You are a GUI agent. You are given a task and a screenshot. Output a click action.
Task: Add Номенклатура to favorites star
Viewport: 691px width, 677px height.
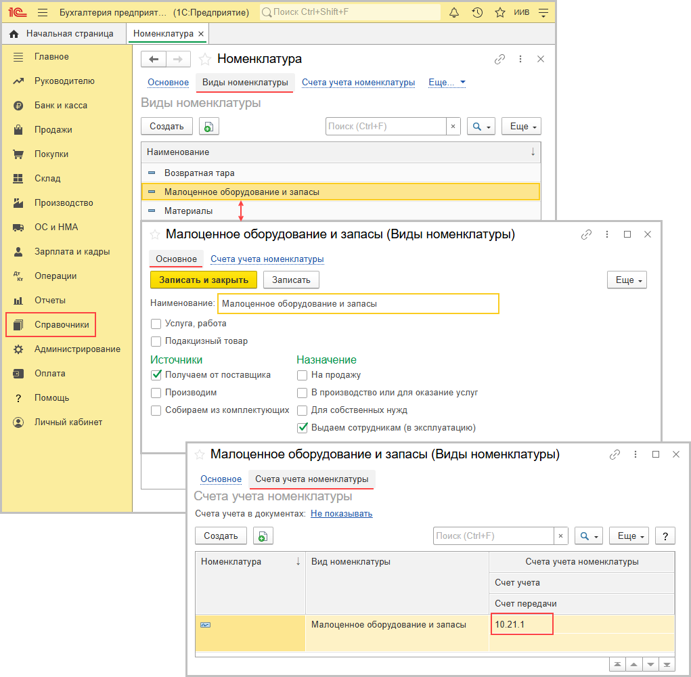[x=204, y=59]
